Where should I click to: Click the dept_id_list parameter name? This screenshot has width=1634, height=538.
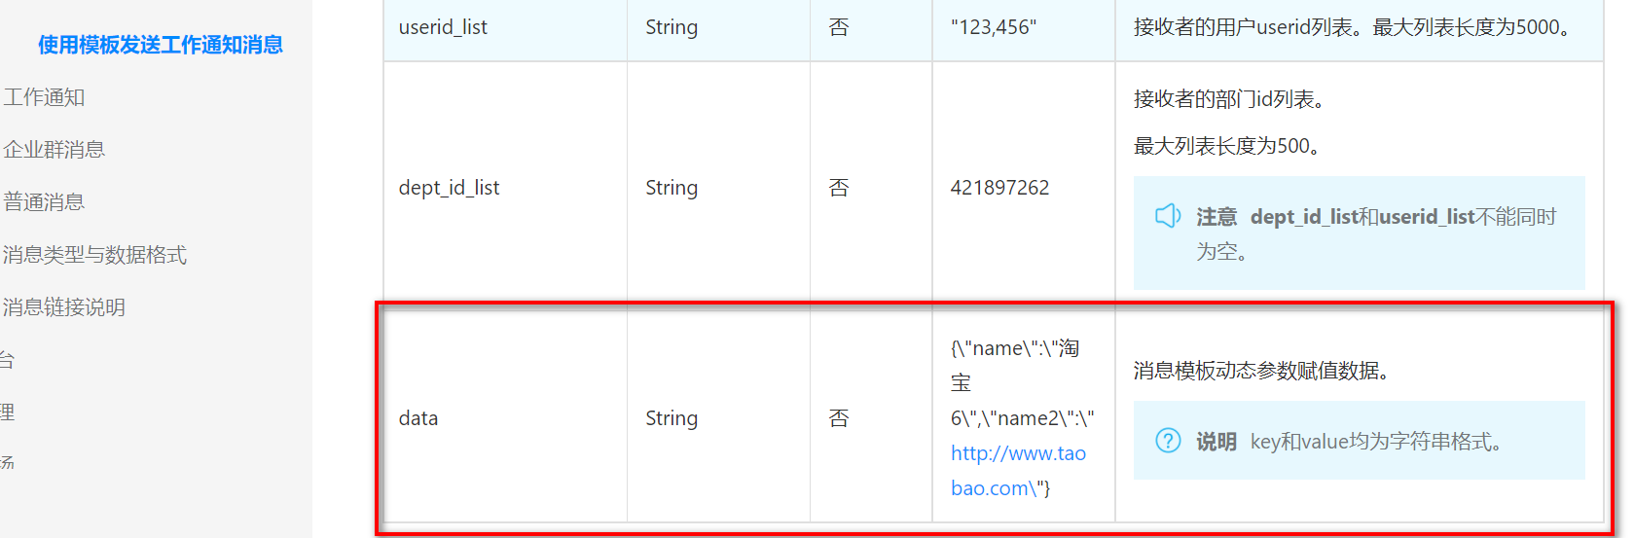(x=449, y=188)
